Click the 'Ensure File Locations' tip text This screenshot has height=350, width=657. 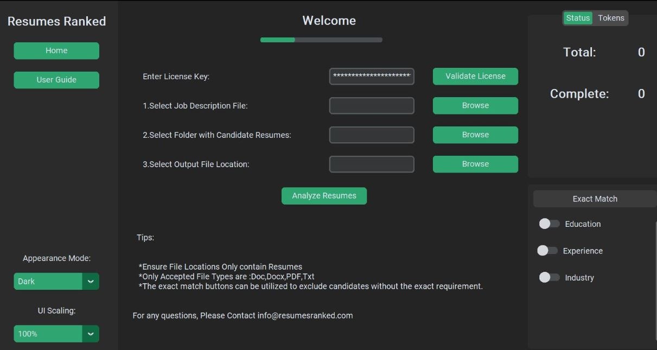[220, 267]
